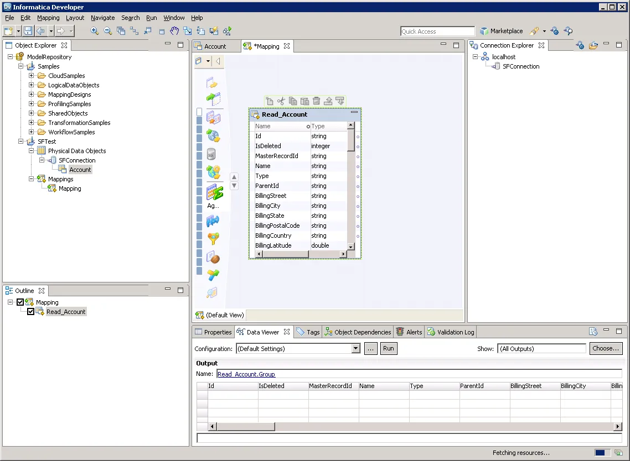Uncheck the Read_Account checkbox in Outline

tap(30, 311)
